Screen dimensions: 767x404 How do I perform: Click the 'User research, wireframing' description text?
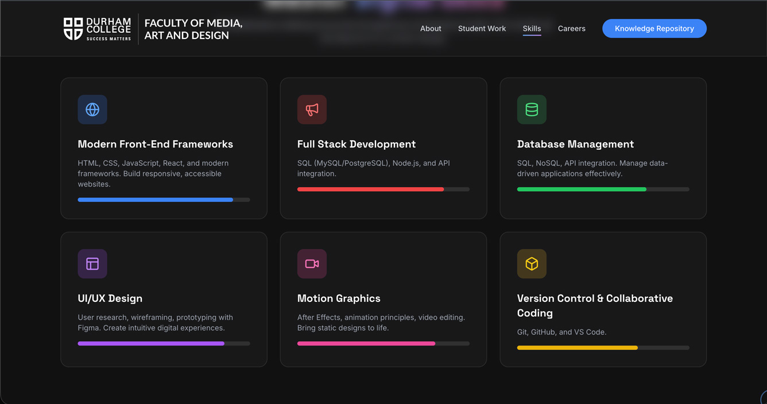click(156, 323)
